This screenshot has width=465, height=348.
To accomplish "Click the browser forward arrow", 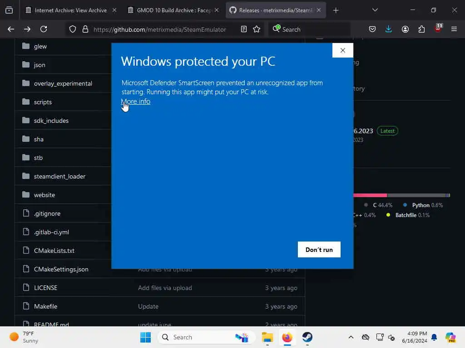I will pyautogui.click(x=27, y=29).
